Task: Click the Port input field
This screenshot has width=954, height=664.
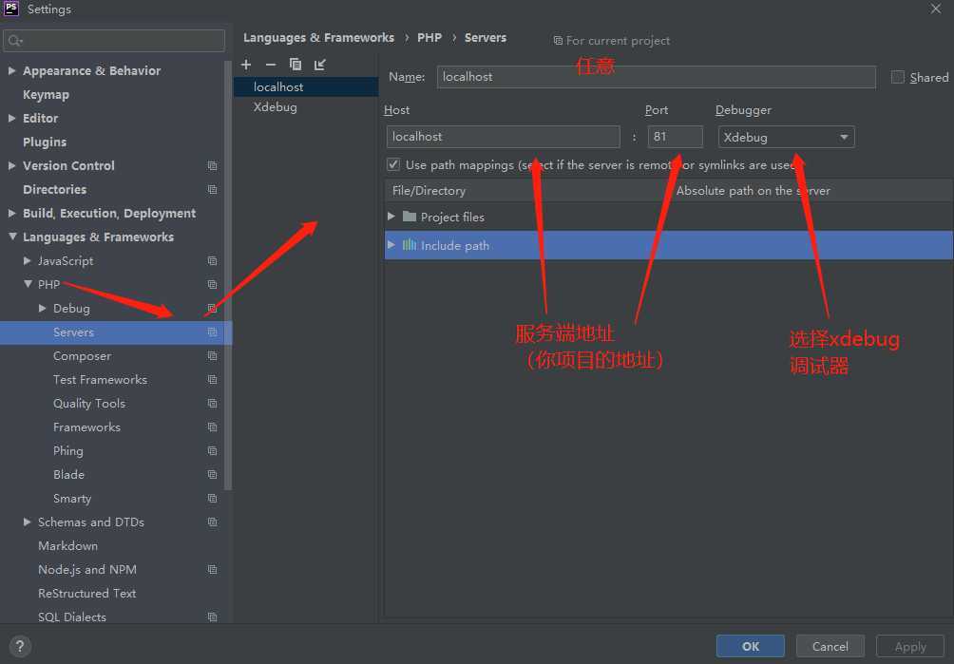Action: [675, 137]
